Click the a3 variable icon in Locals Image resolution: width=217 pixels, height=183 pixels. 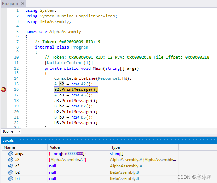[11, 166]
